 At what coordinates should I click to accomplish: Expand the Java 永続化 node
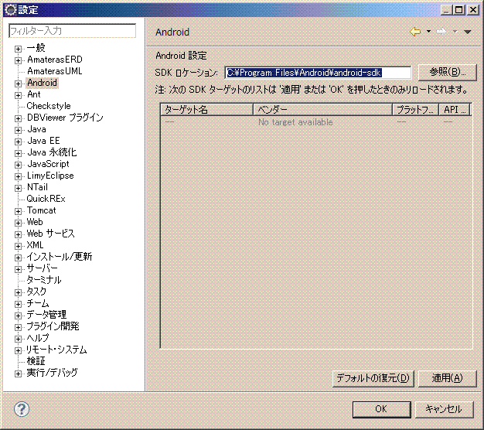pos(18,153)
